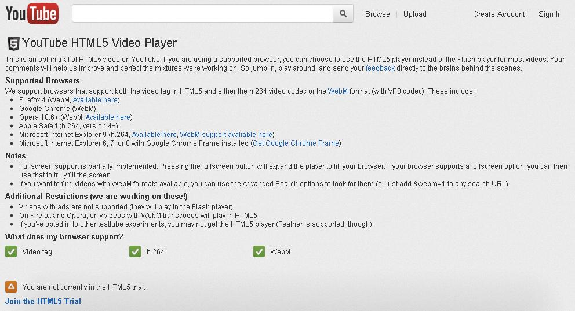Viewport: 575px width, 311px height.
Task: Open Firefox 4 'Available here' link
Action: tap(95, 100)
